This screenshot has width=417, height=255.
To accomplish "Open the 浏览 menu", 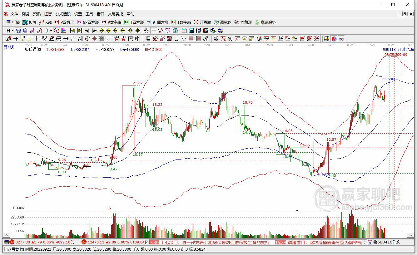I will tap(26, 14).
